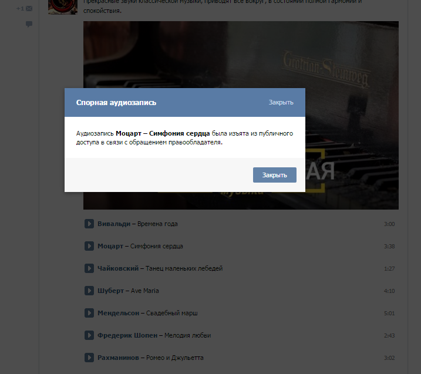
Task: Play Мендельсон – Свадебный марш track
Action: pos(89,313)
